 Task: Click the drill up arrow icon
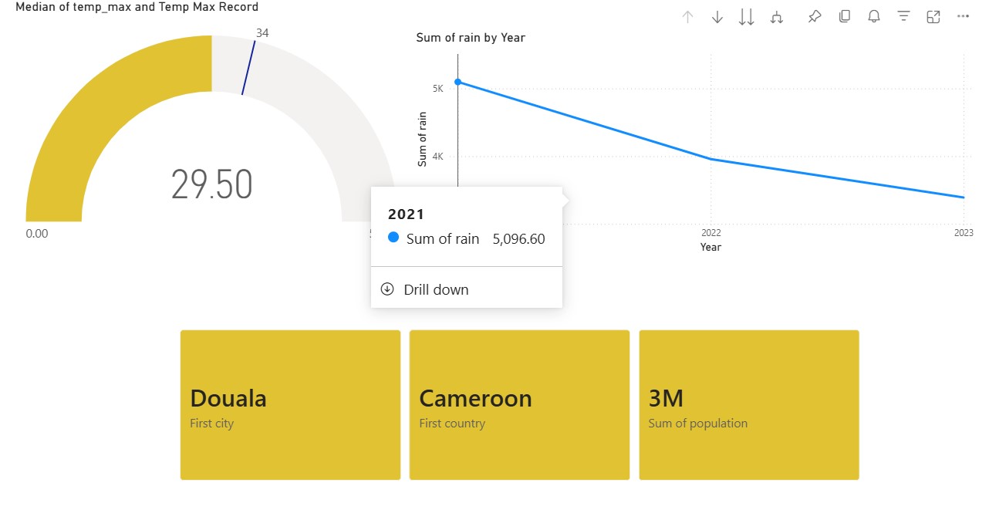(688, 17)
